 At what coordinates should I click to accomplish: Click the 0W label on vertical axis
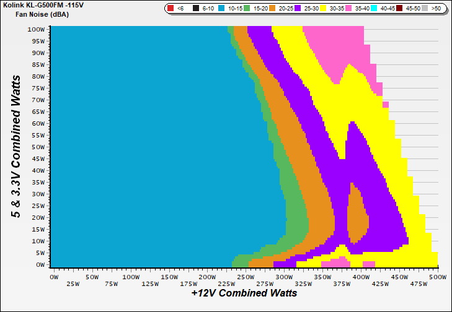pos(40,264)
